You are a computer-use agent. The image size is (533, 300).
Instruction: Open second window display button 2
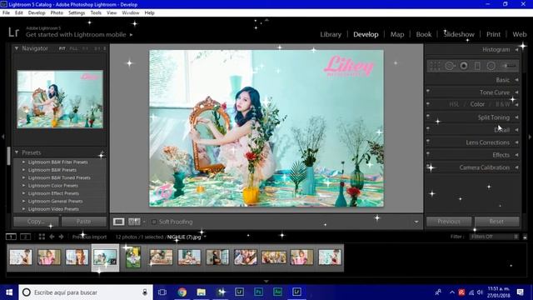tap(26, 237)
